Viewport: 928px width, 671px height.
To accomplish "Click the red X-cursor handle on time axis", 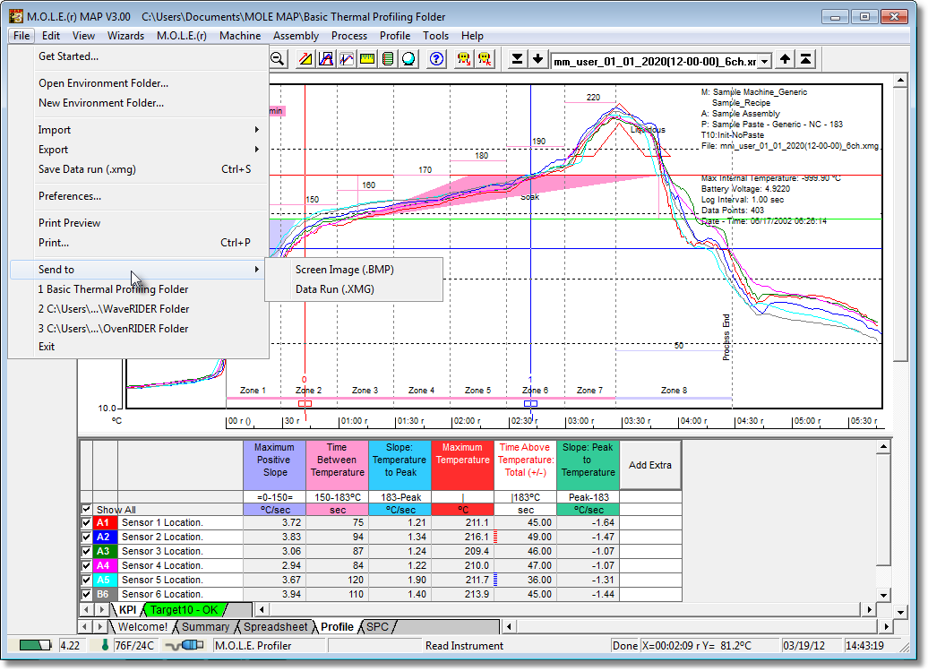I will coord(305,403).
